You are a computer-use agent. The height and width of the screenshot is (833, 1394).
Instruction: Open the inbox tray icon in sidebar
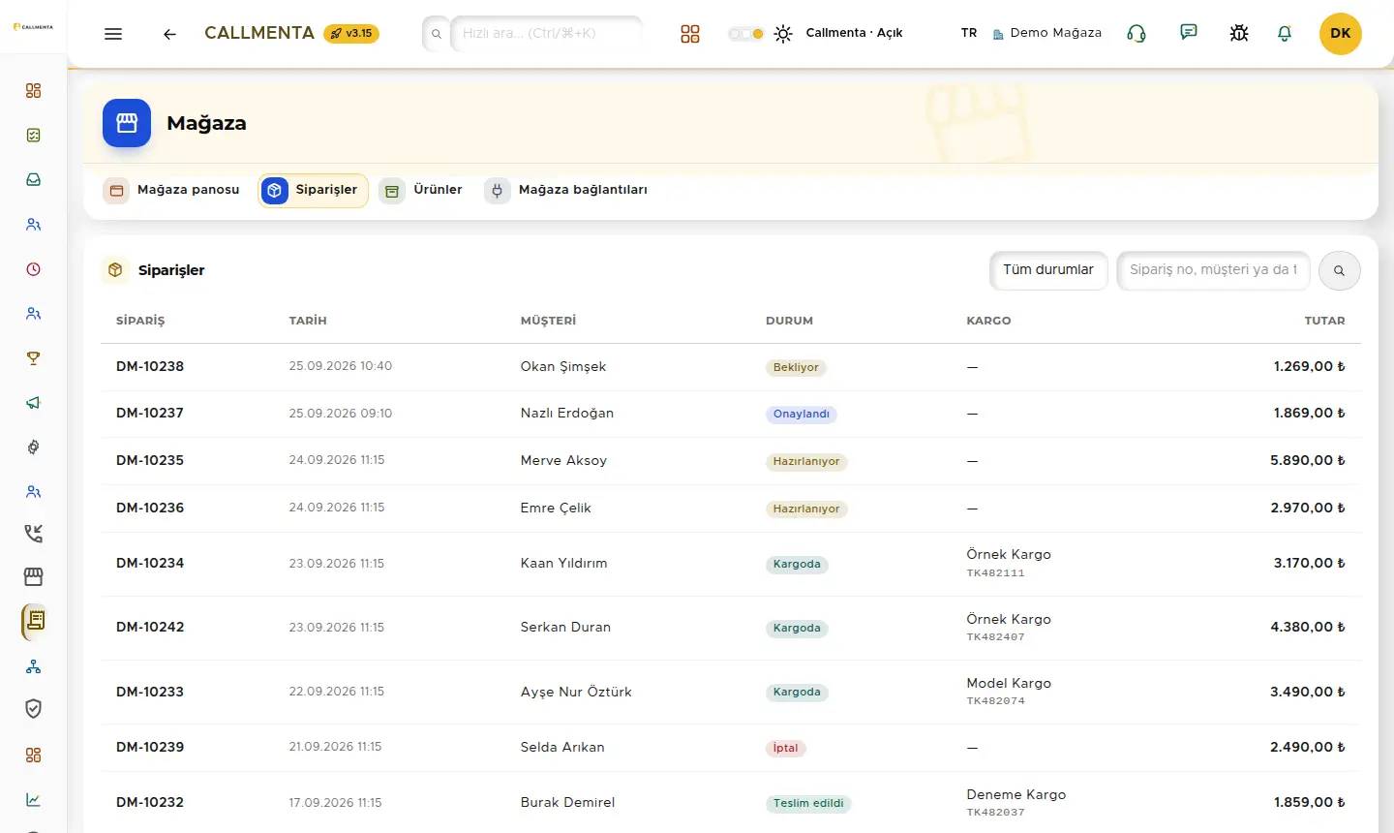pos(34,180)
